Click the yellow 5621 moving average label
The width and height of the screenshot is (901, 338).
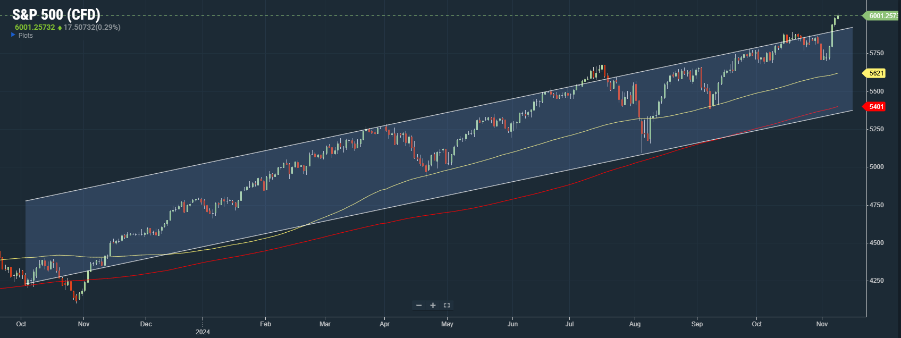point(875,73)
